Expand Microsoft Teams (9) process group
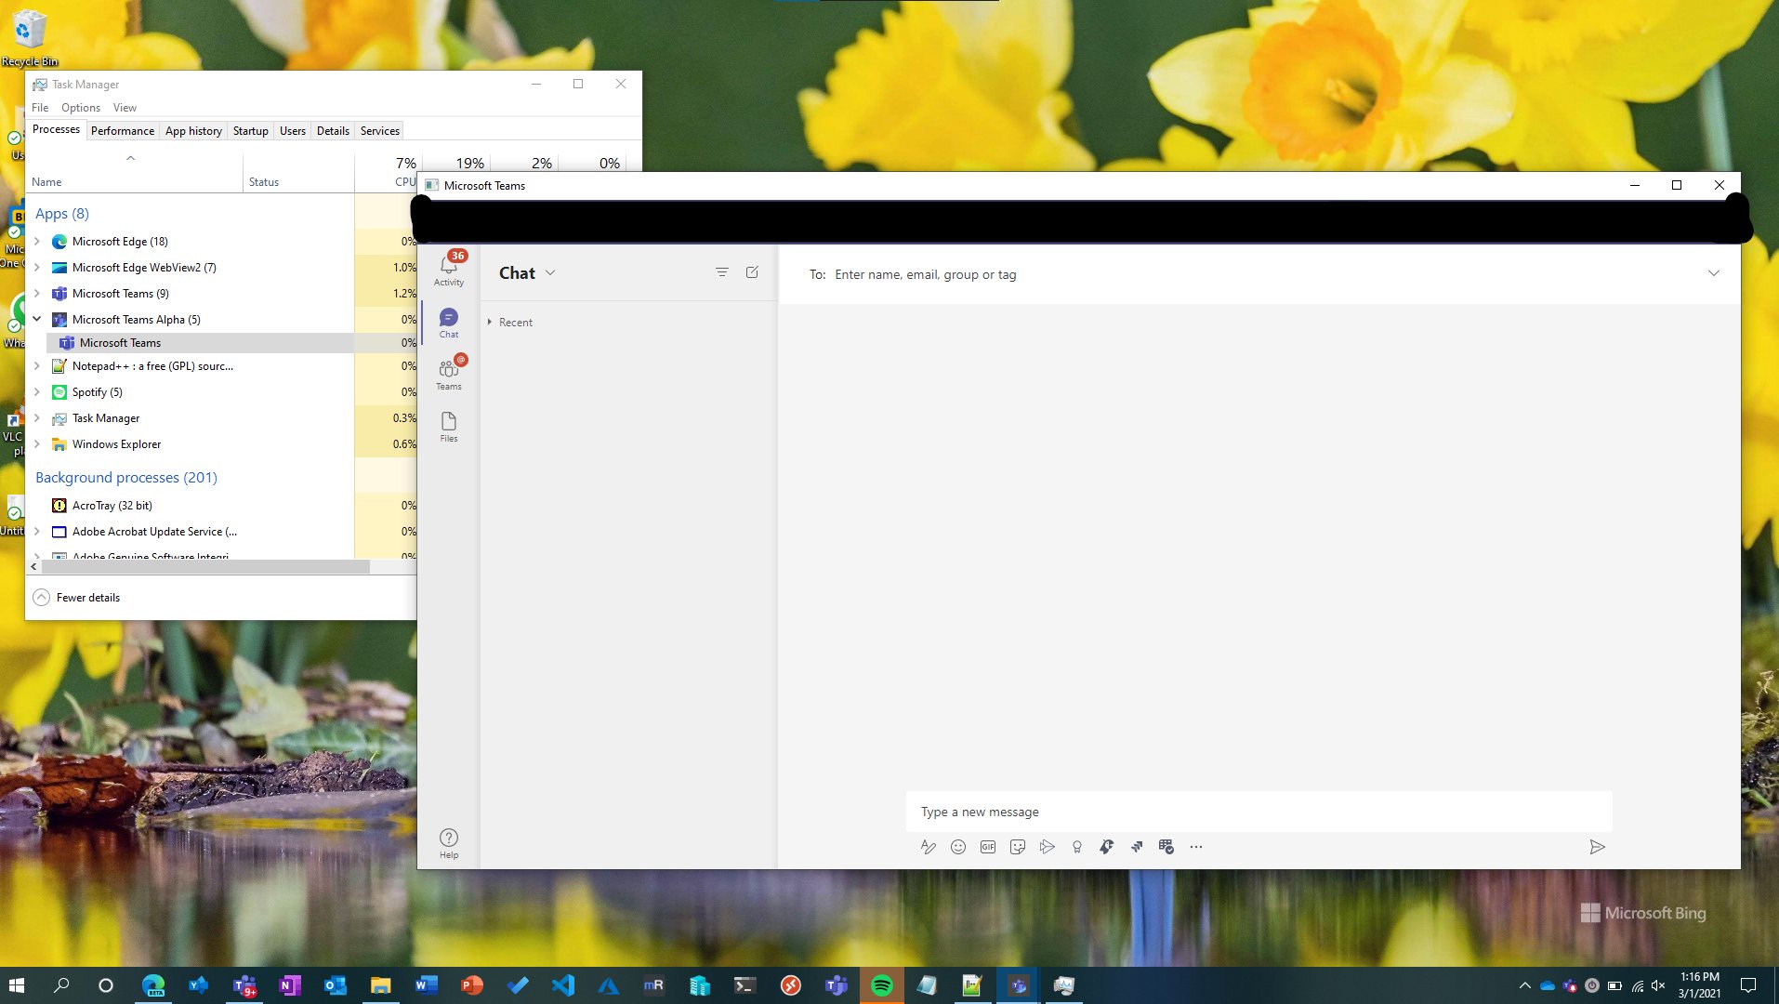 coord(37,294)
